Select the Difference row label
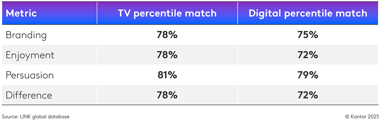 (x=29, y=95)
